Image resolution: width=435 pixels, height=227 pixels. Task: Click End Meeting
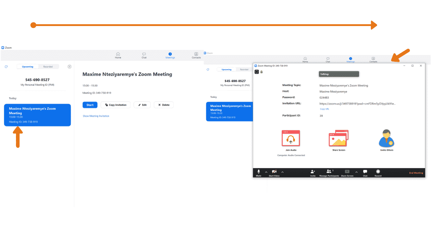pyautogui.click(x=416, y=173)
